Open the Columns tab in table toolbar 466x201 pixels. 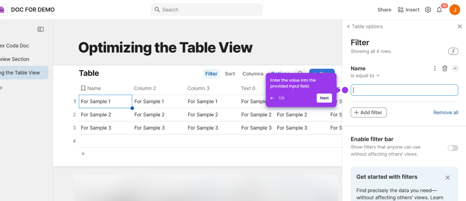point(253,74)
